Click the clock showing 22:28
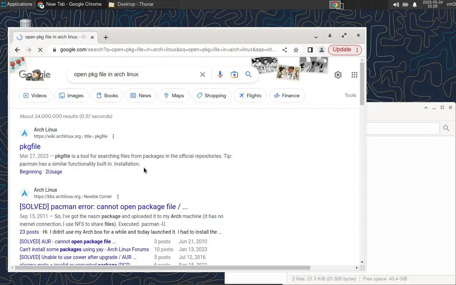 tap(432, 4)
